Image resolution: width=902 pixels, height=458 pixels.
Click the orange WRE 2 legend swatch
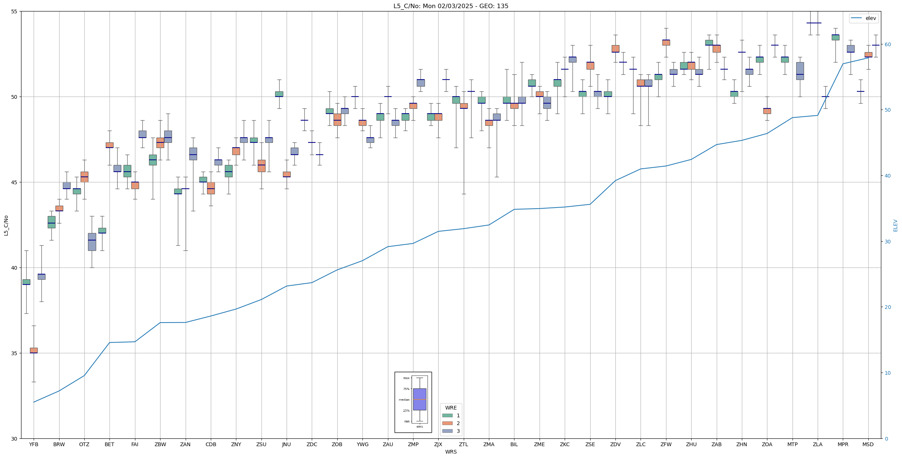(x=447, y=423)
